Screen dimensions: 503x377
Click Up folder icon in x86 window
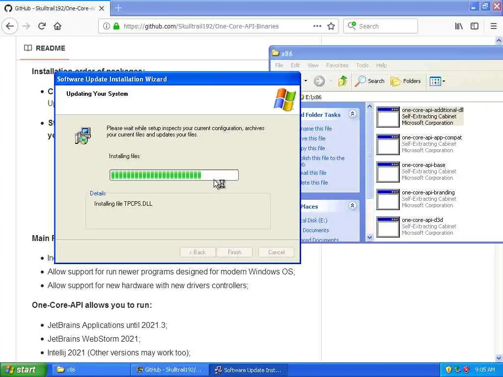(x=342, y=81)
